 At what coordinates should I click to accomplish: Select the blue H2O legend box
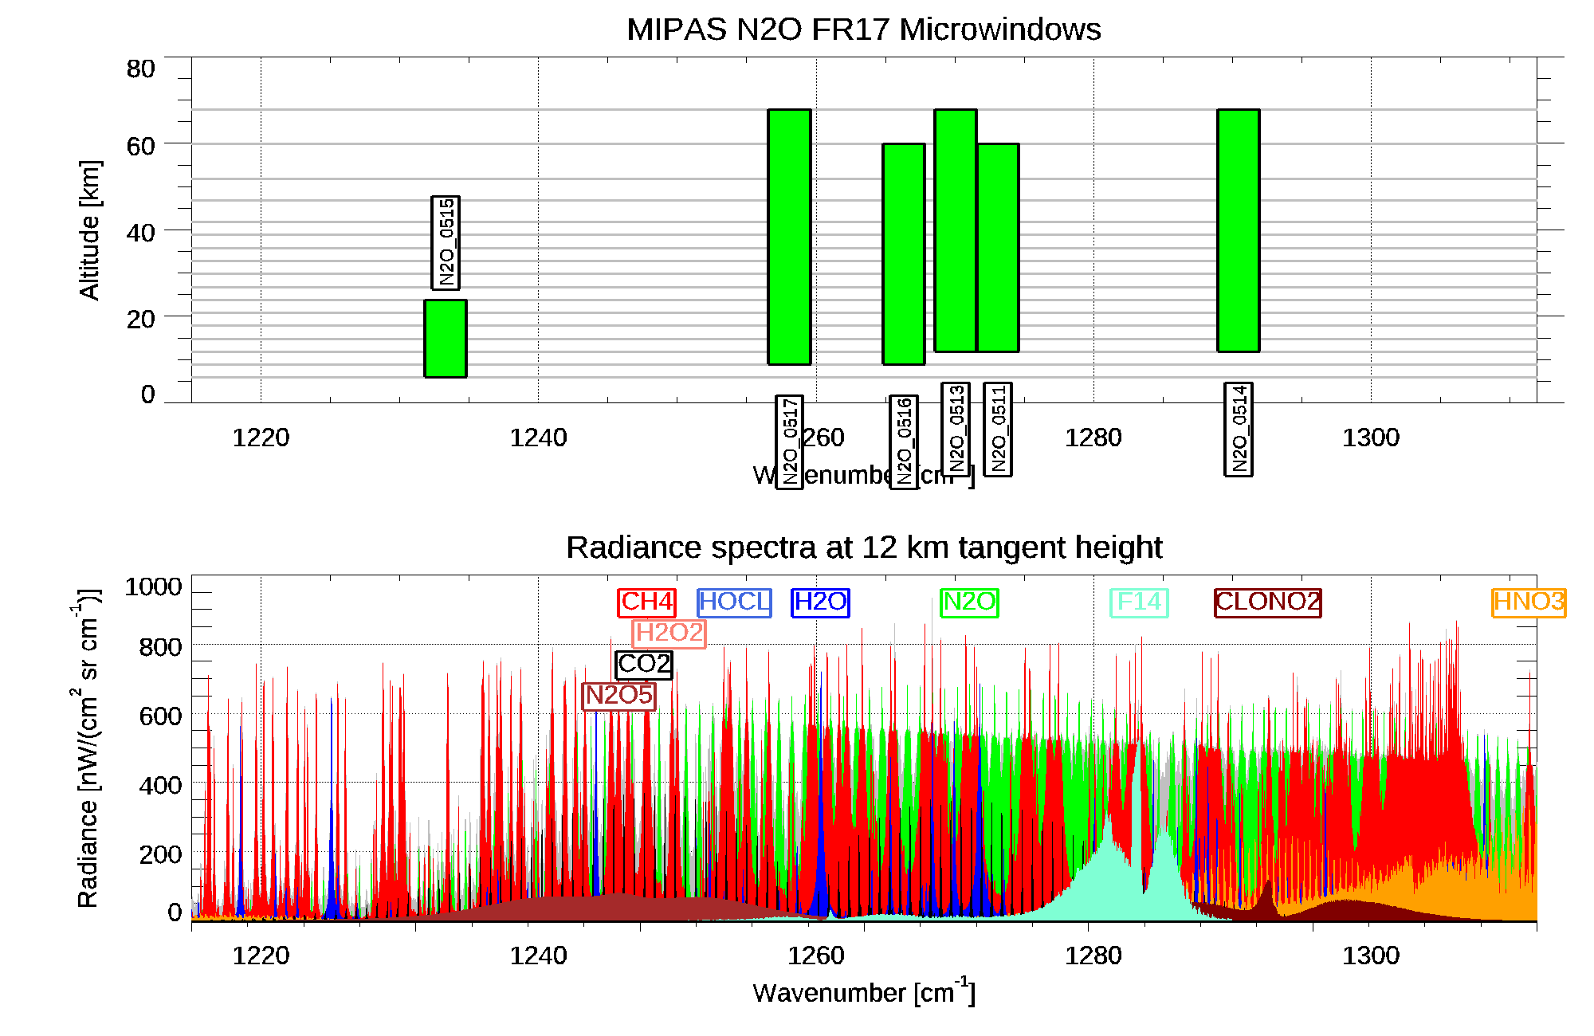(x=820, y=602)
